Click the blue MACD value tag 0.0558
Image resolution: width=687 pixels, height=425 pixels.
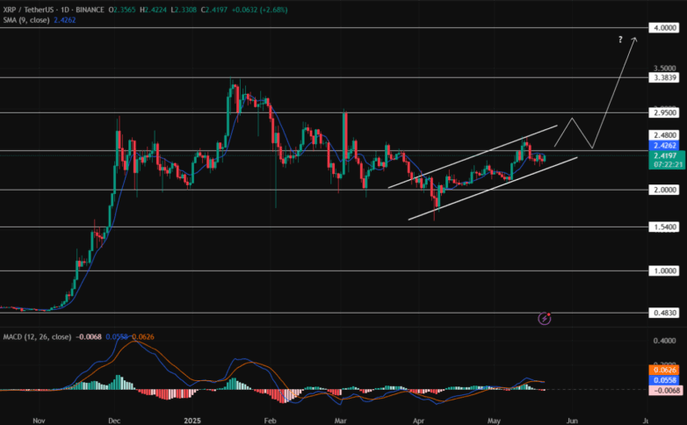tap(663, 380)
